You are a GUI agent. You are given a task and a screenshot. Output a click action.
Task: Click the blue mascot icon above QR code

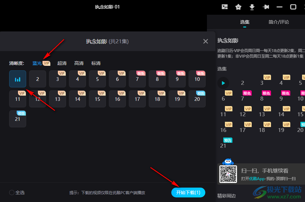(228, 162)
